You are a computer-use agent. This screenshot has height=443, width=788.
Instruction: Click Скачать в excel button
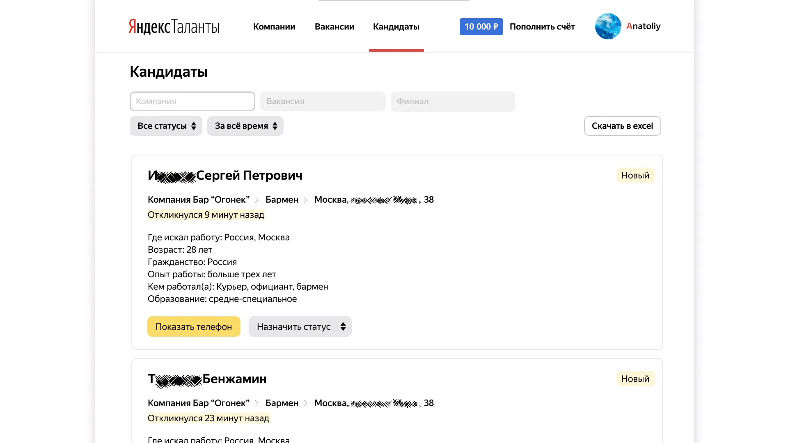coord(622,126)
